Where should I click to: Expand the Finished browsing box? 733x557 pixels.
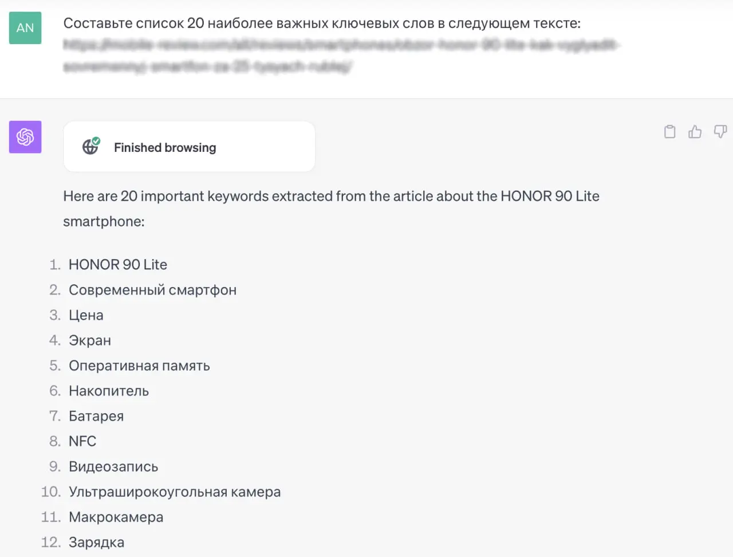coord(189,147)
